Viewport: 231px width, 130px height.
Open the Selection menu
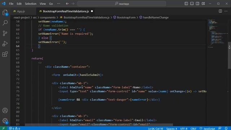coord(30,4)
